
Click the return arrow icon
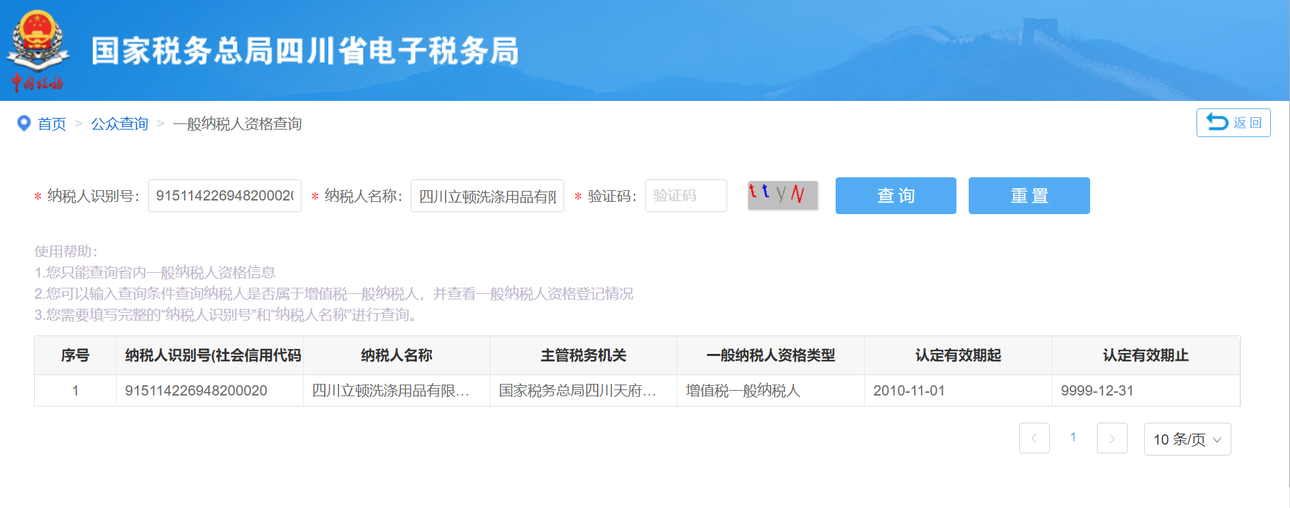click(x=1217, y=122)
